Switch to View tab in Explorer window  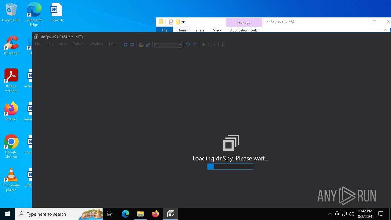217,30
